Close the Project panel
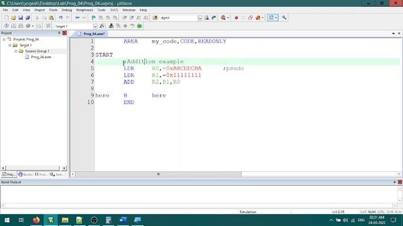Image resolution: width=403 pixels, height=226 pixels. [64, 33]
